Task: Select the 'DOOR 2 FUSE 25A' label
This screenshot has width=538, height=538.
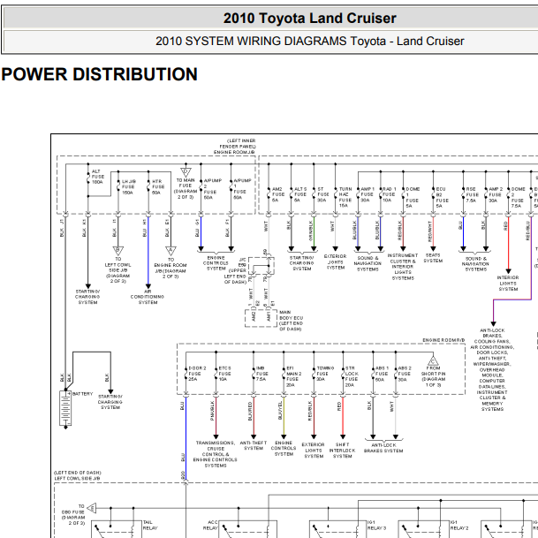Action: click(197, 374)
